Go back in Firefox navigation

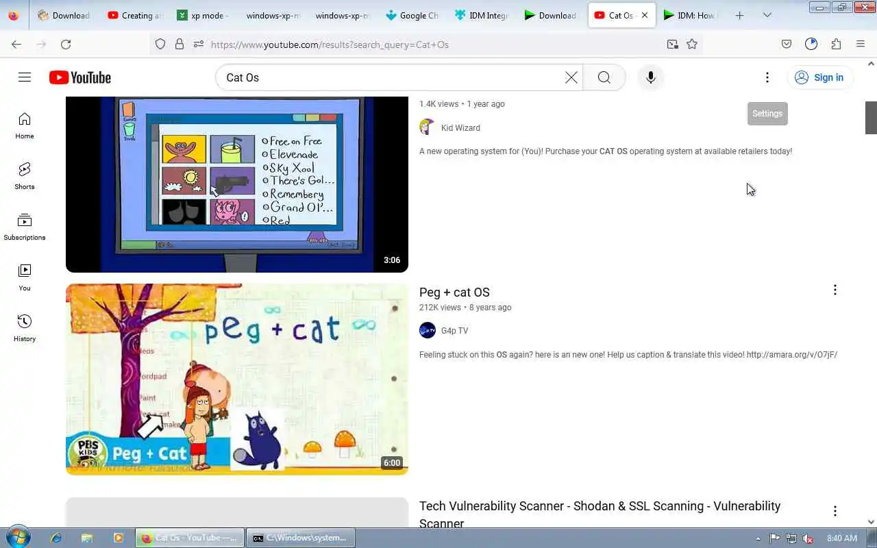(16, 44)
